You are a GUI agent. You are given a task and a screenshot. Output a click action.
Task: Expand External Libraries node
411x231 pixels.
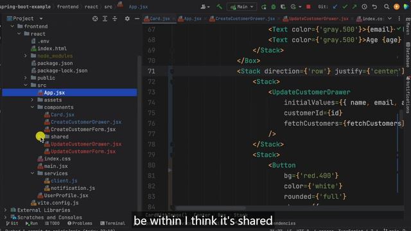coord(5,210)
